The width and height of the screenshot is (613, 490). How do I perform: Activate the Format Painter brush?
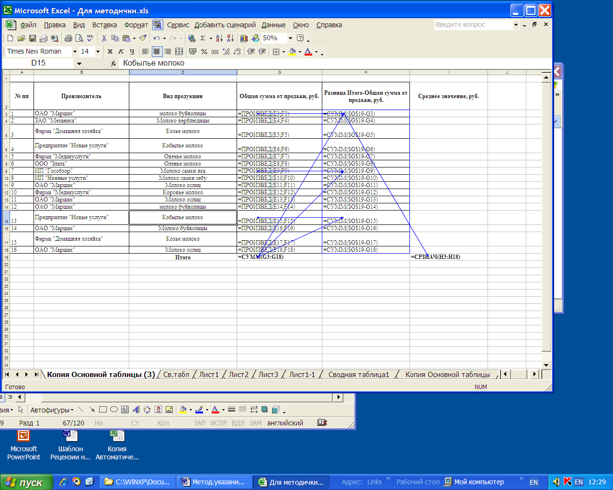pyautogui.click(x=143, y=38)
